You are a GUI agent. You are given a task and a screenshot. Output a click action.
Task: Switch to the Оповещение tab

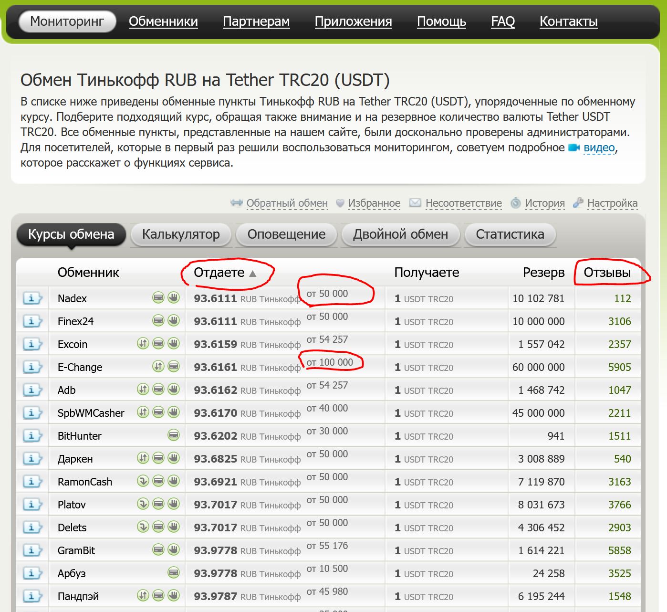click(x=287, y=234)
